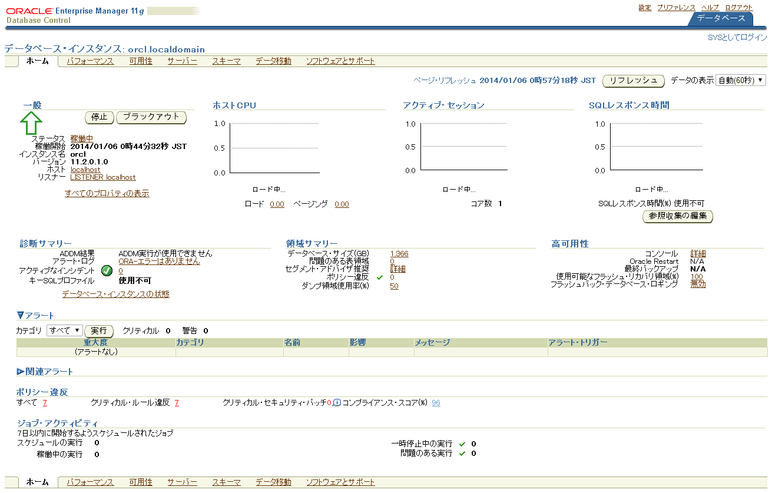Select the データベース global tab
The height and width of the screenshot is (493, 772).
pyautogui.click(x=721, y=18)
